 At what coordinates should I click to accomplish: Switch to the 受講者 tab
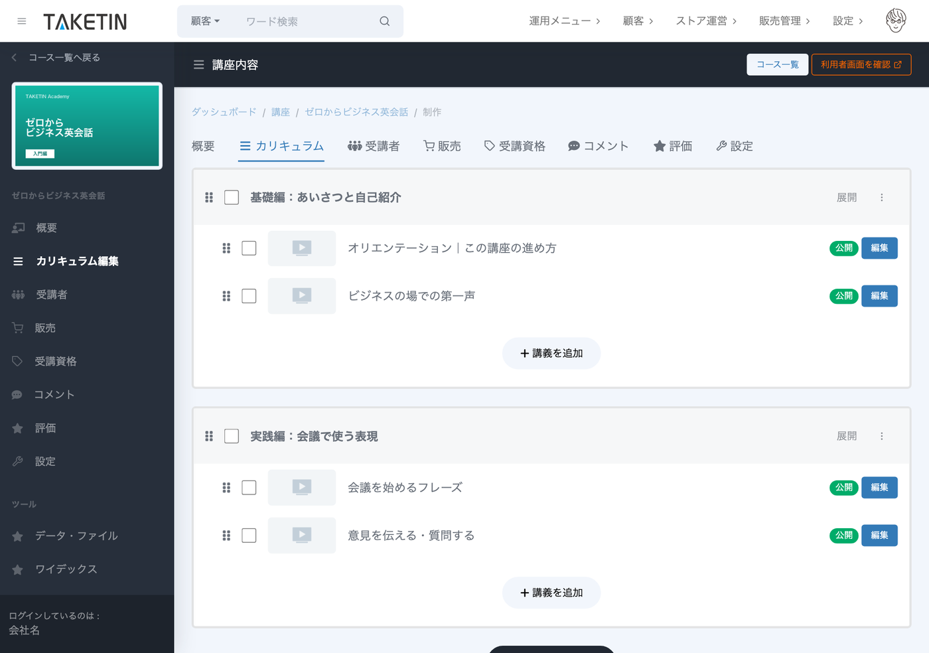[x=374, y=147]
